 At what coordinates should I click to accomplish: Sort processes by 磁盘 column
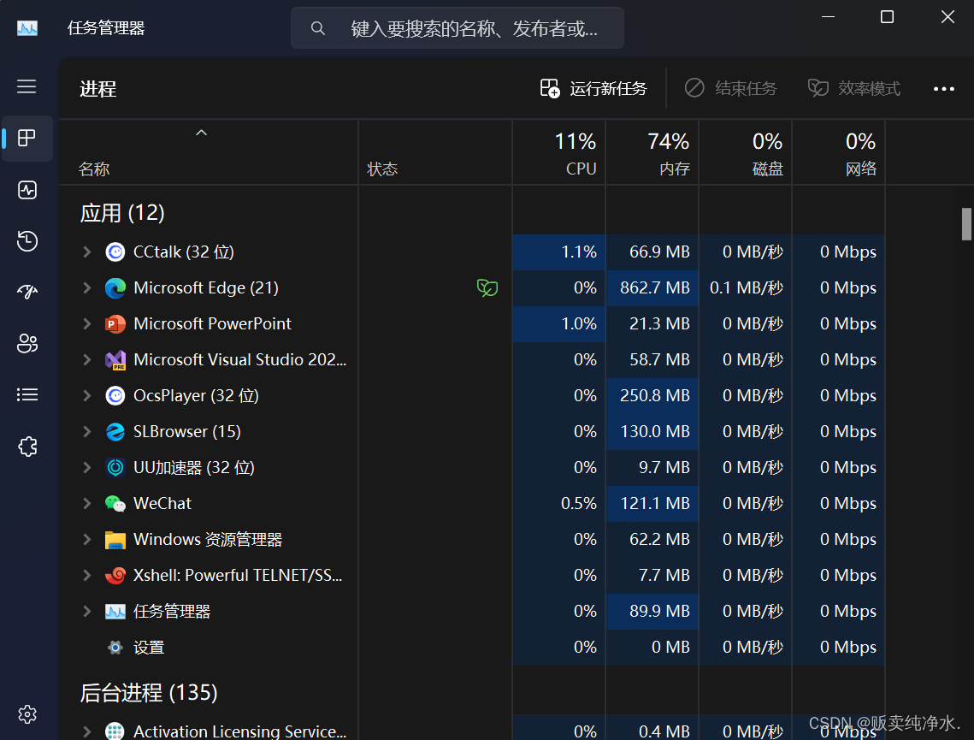745,153
